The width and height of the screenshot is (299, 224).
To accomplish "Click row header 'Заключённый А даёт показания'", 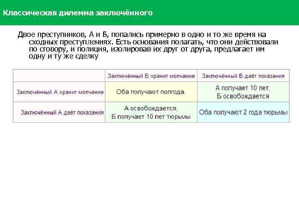I will click(x=59, y=112).
